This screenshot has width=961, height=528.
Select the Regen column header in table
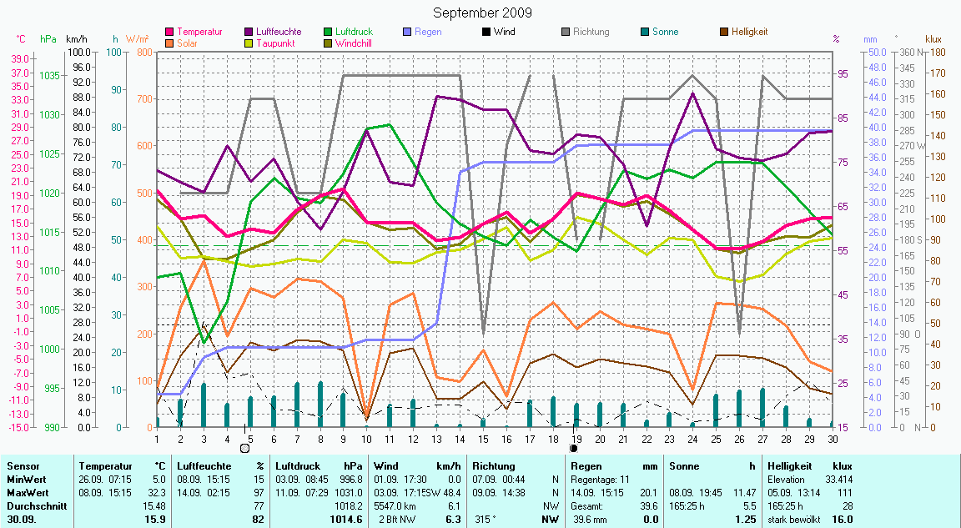click(x=586, y=466)
